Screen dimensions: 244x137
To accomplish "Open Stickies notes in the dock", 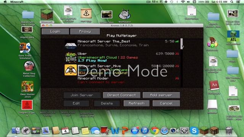I will tap(85, 131).
